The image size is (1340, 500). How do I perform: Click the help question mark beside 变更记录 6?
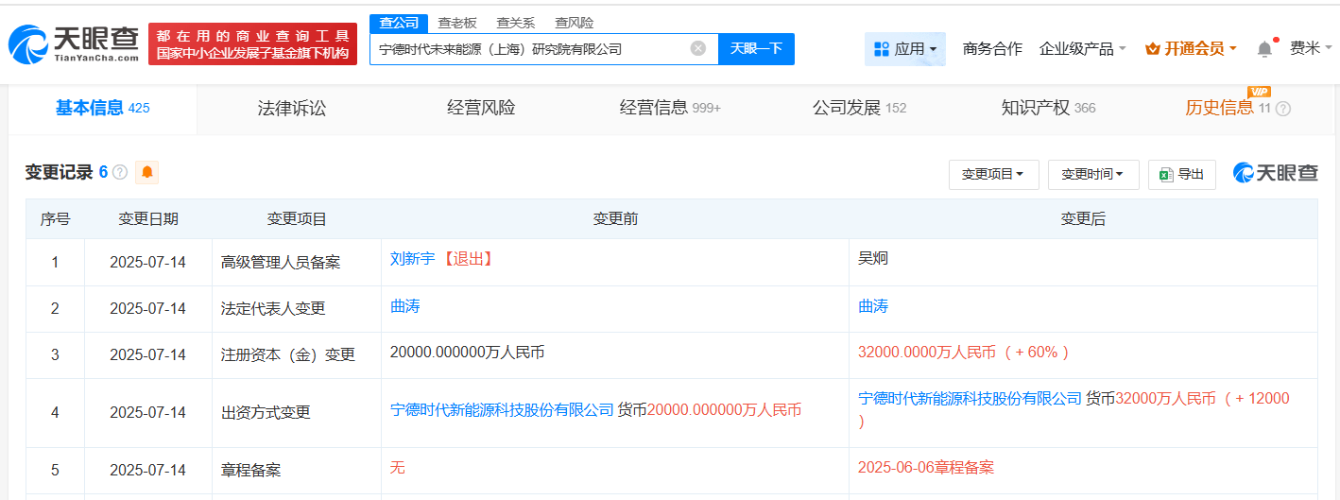120,172
